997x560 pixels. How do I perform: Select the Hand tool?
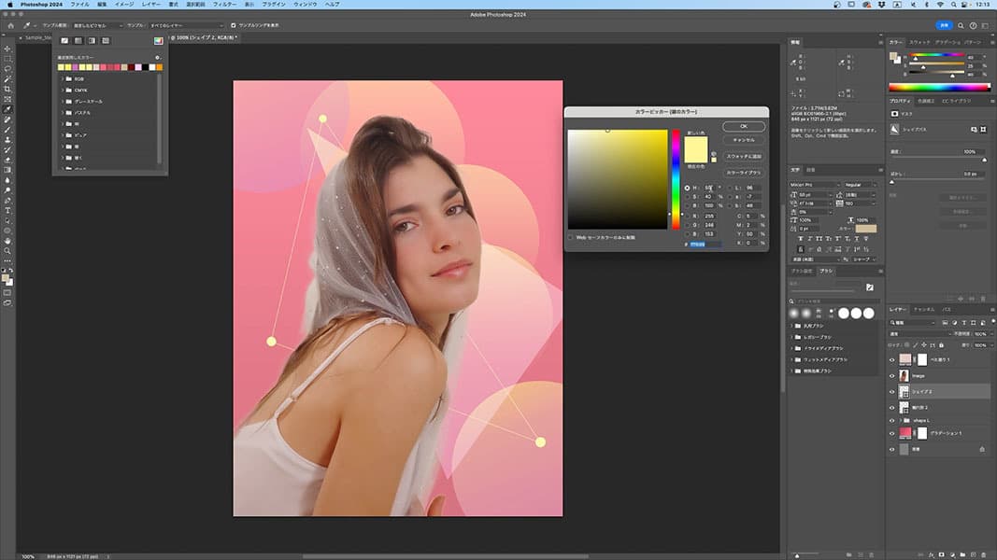click(7, 241)
